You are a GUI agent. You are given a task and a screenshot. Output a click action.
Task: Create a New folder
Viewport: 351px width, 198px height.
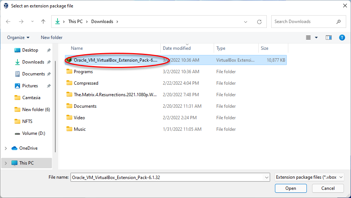(52, 38)
